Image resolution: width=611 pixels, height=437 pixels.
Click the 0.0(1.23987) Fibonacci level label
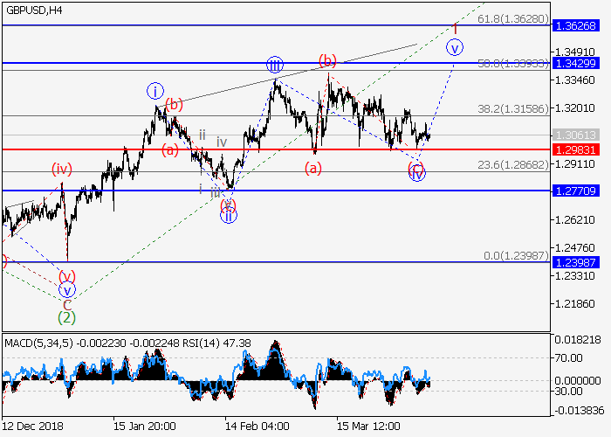pyautogui.click(x=515, y=254)
